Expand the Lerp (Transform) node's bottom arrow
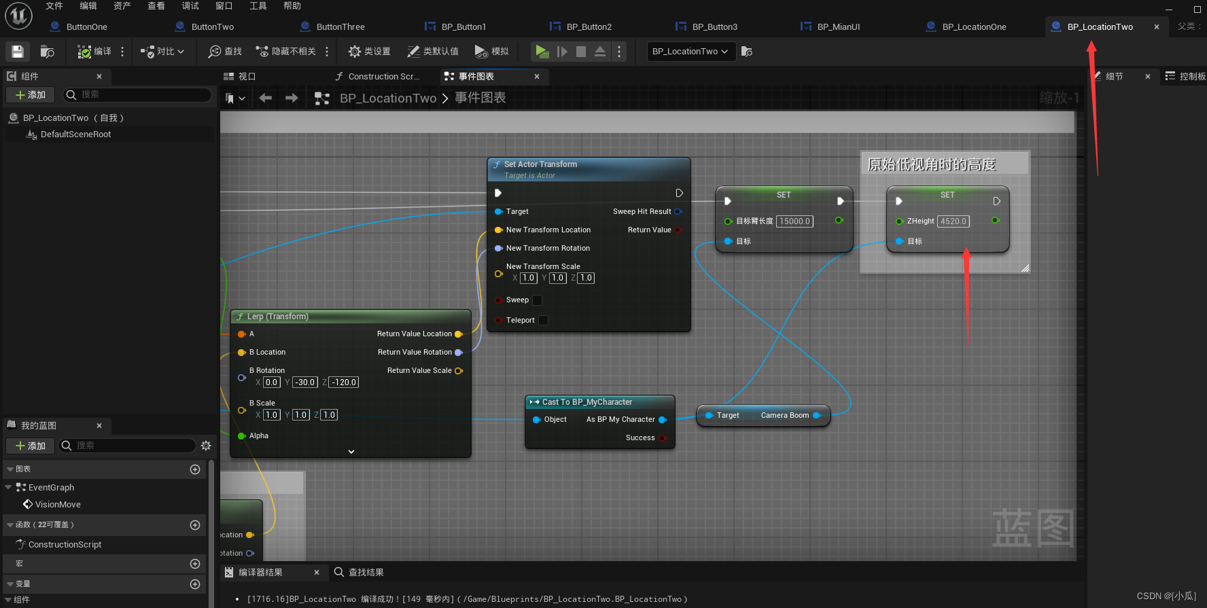Screen dimensions: 1207x608 [351, 452]
